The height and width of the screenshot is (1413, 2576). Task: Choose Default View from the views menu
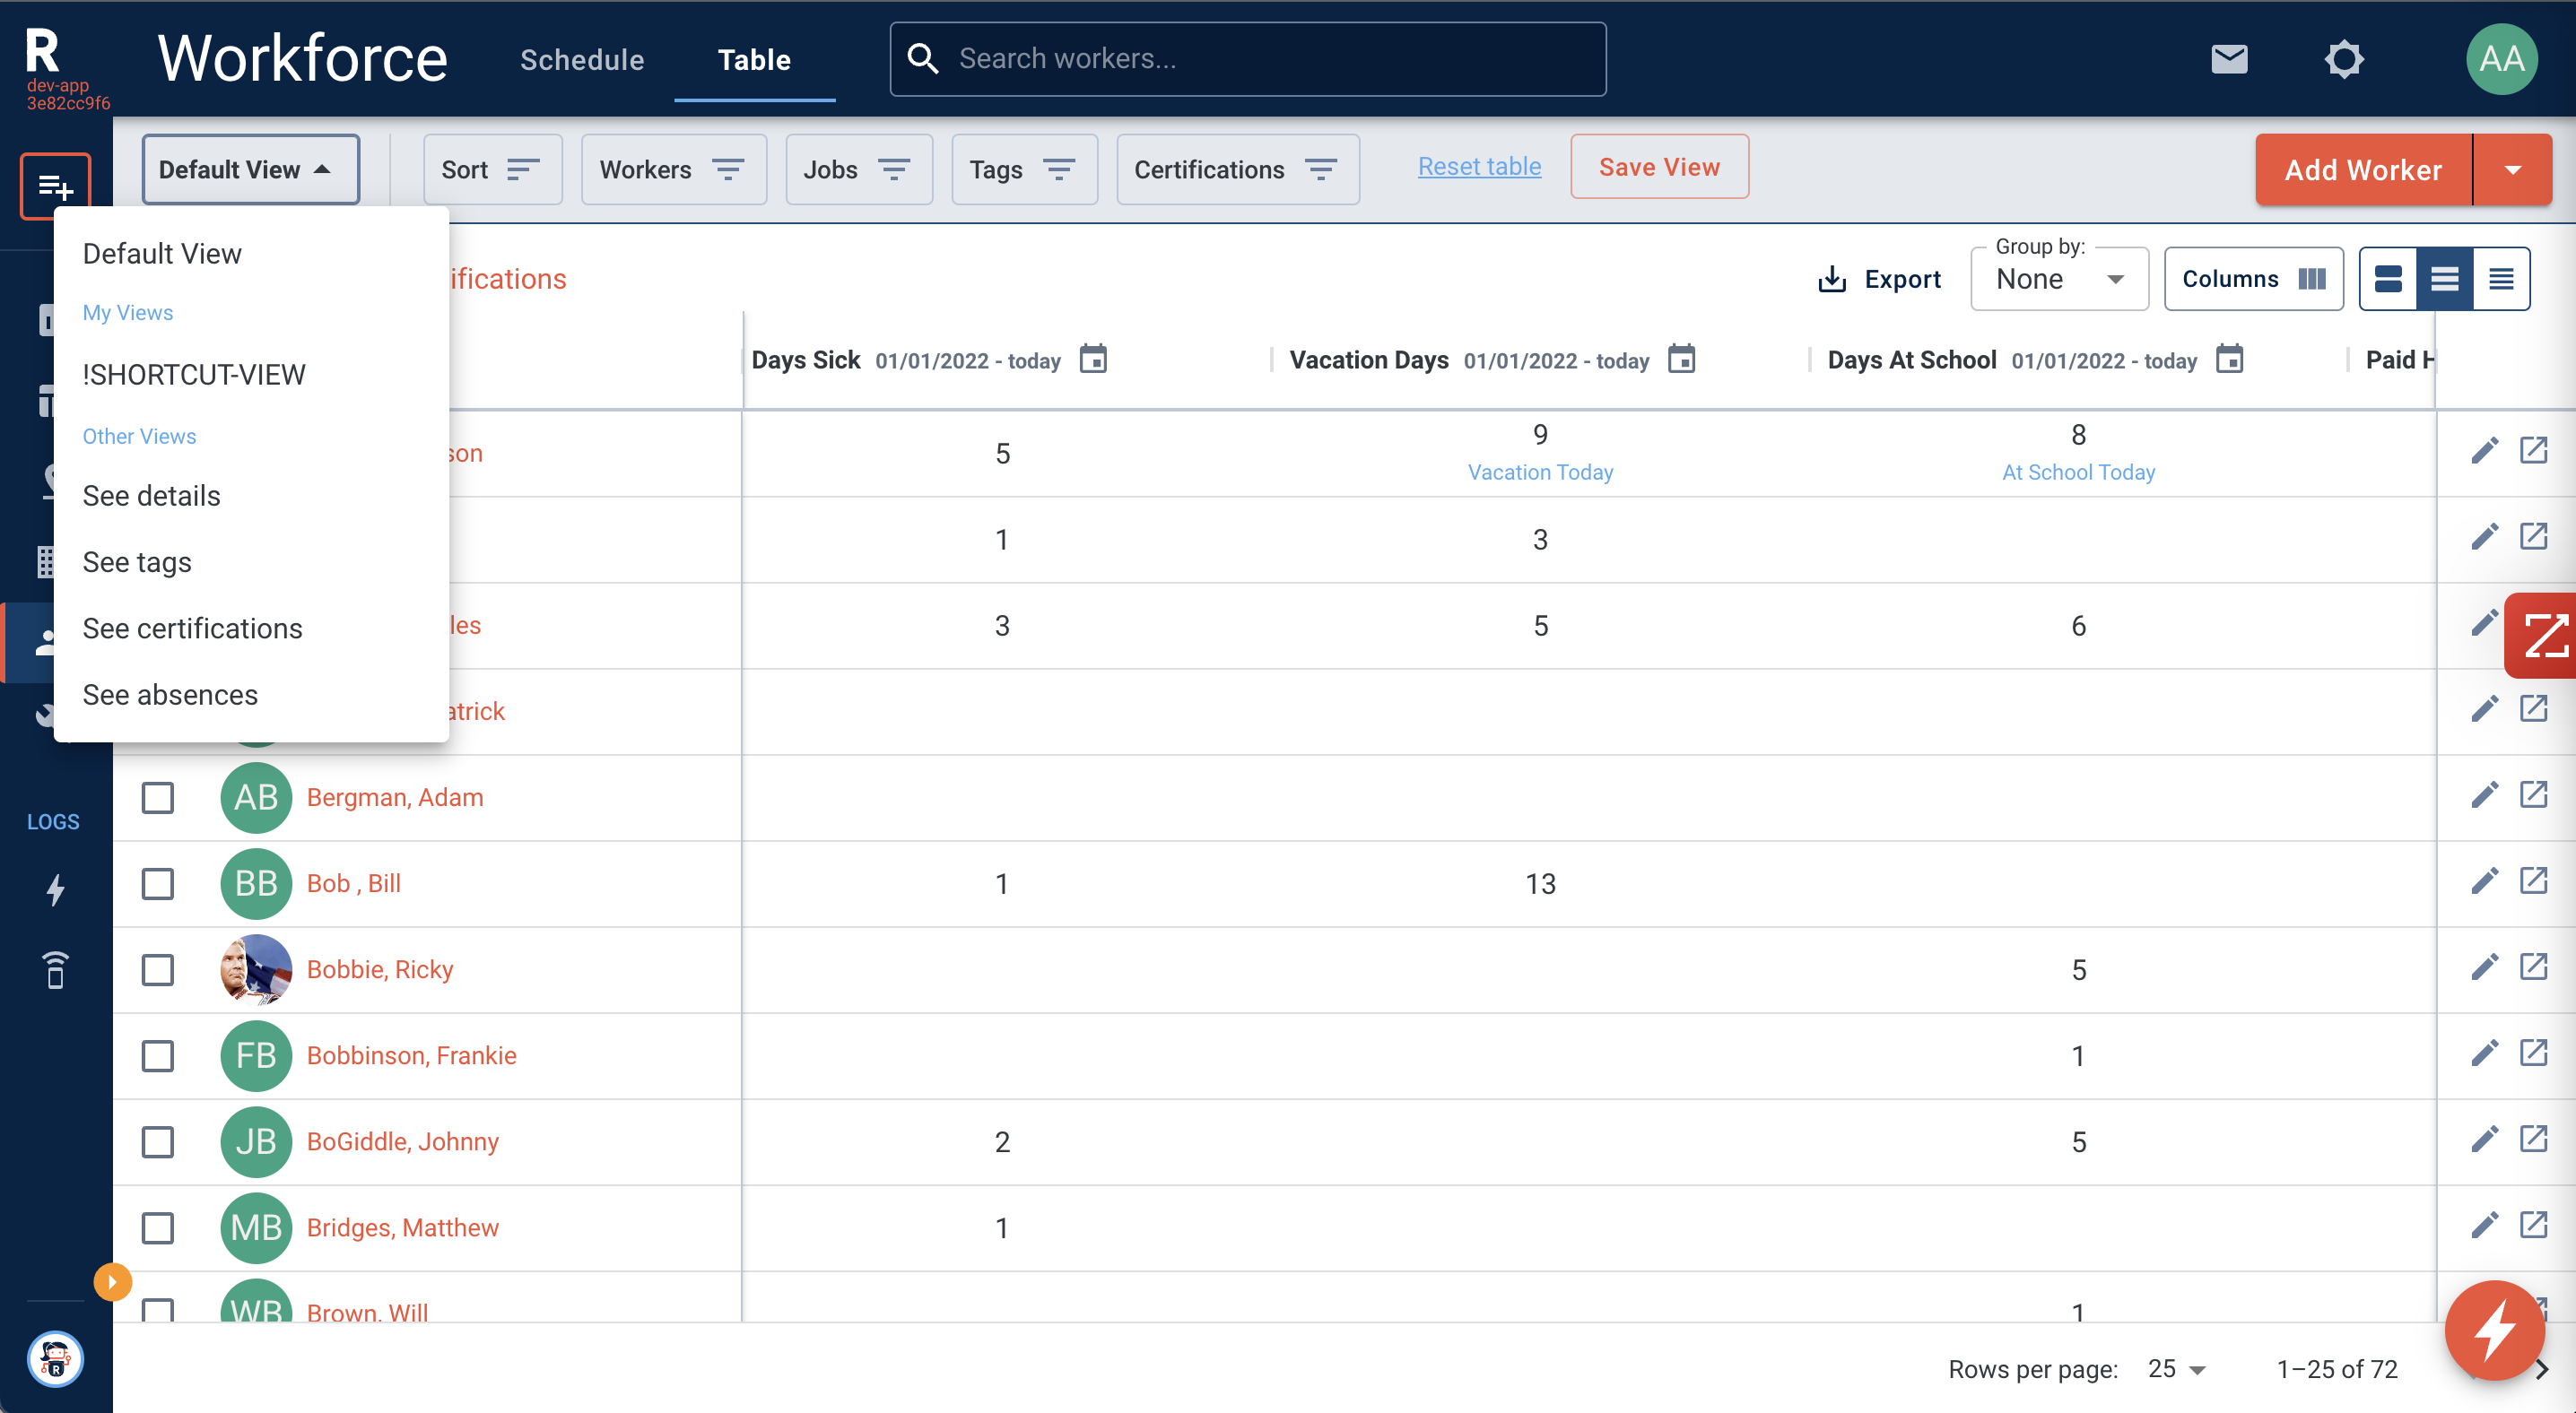(250, 253)
